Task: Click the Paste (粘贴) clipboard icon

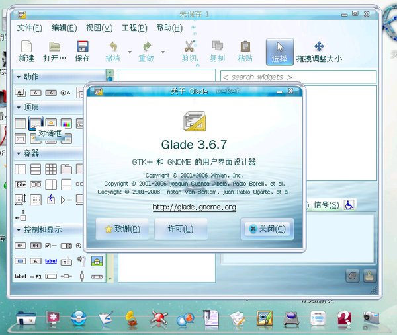Action: (245, 46)
